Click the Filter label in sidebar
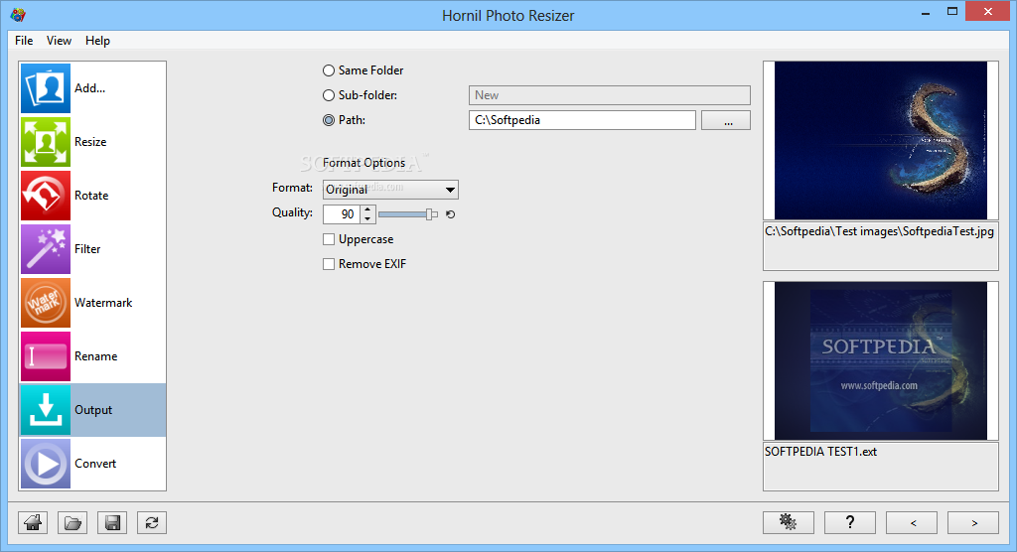This screenshot has width=1017, height=552. click(87, 249)
